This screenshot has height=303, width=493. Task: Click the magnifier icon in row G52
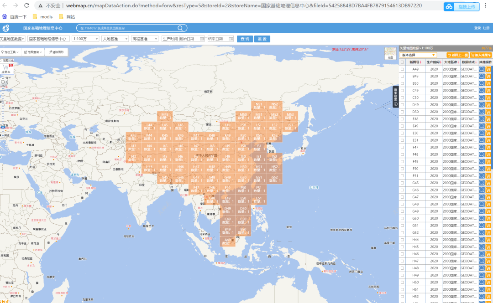coord(482,232)
